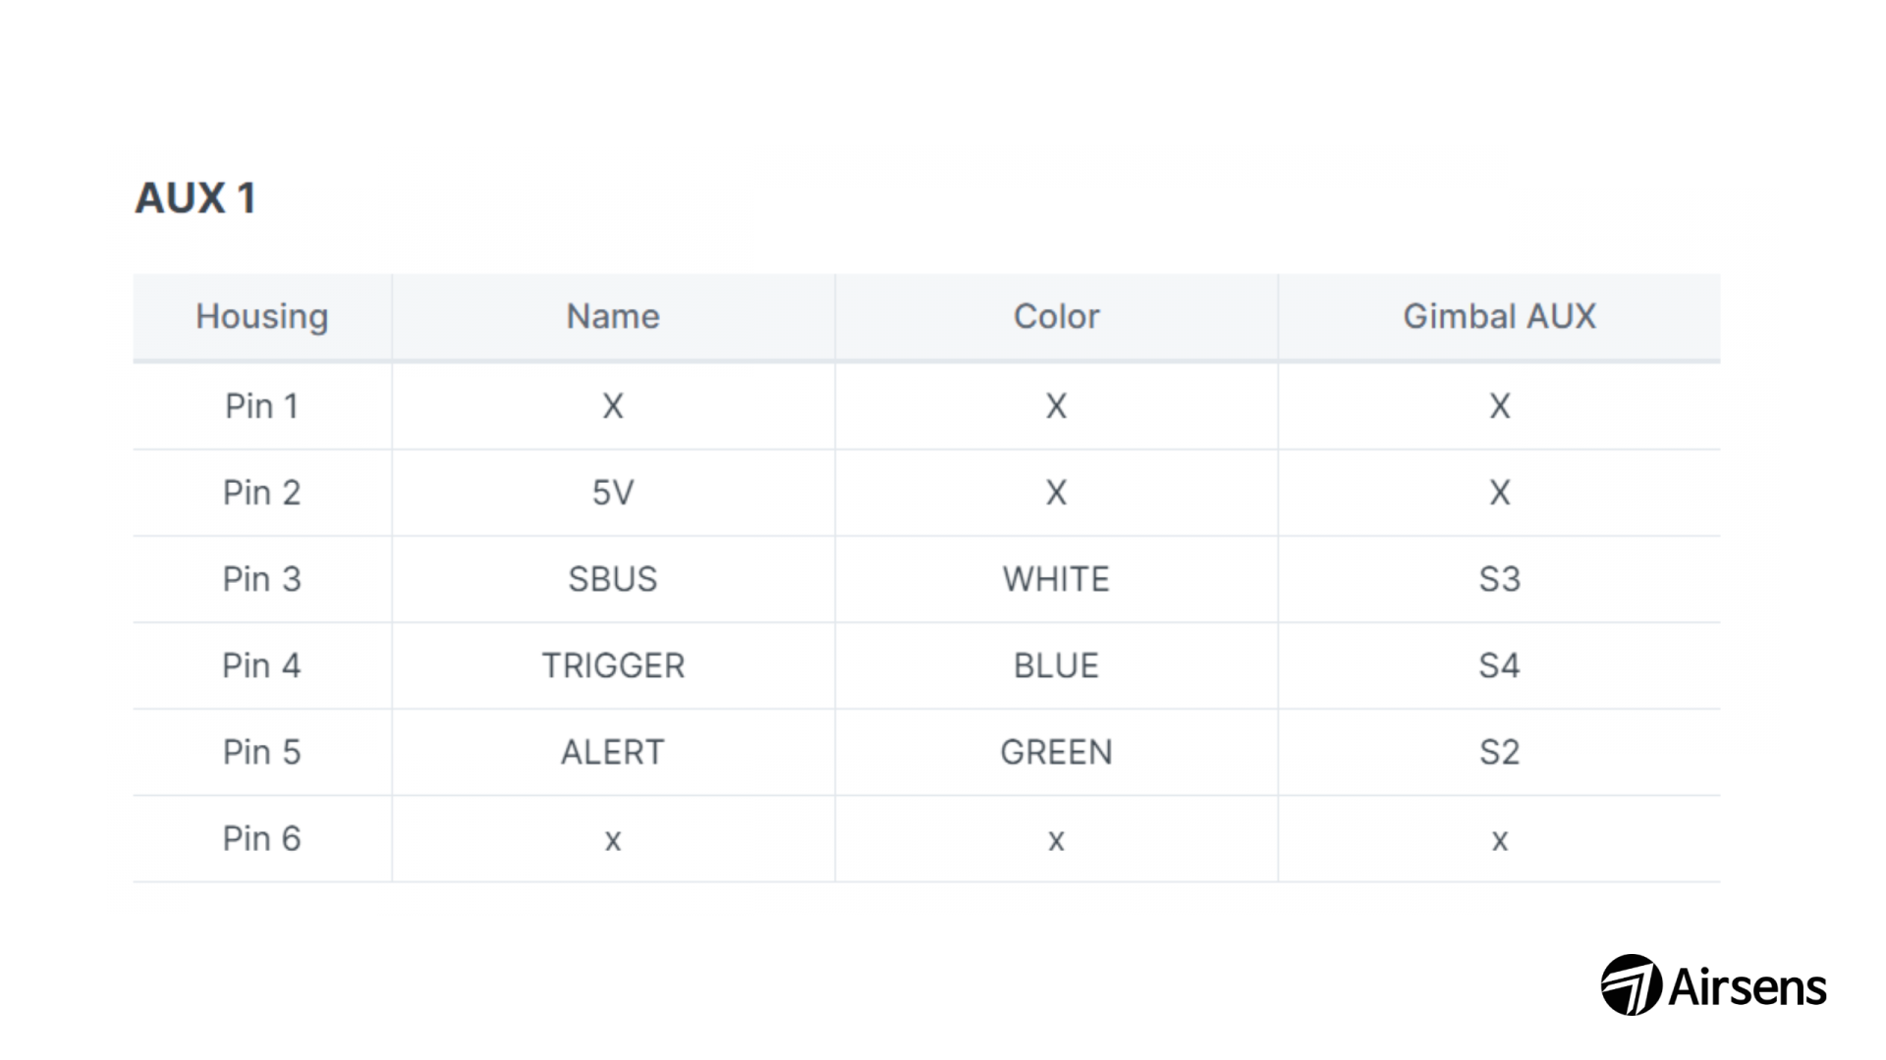This screenshot has height=1060, width=1886.
Task: Click the AUX 1 heading
Action: click(x=195, y=198)
